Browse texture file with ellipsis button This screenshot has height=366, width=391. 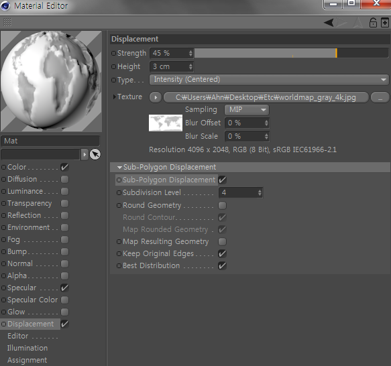(x=380, y=97)
